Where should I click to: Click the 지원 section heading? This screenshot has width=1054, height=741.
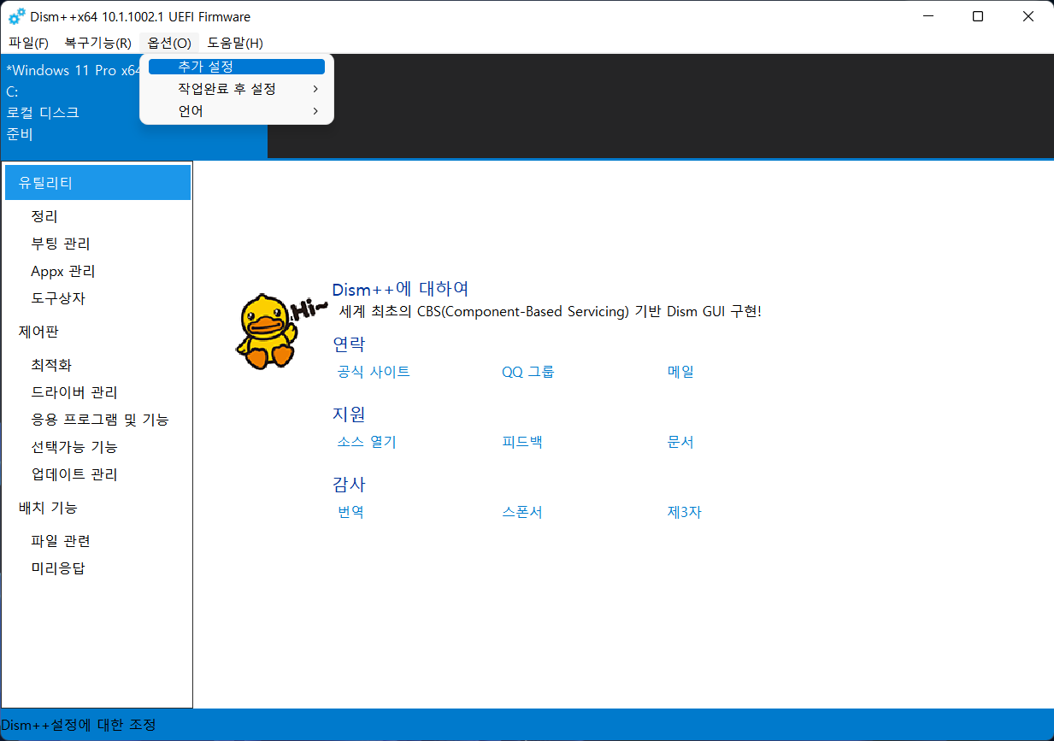[x=349, y=415]
